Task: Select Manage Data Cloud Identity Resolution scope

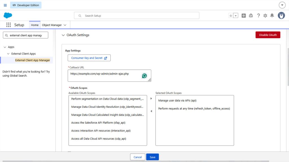Action: (108, 107)
